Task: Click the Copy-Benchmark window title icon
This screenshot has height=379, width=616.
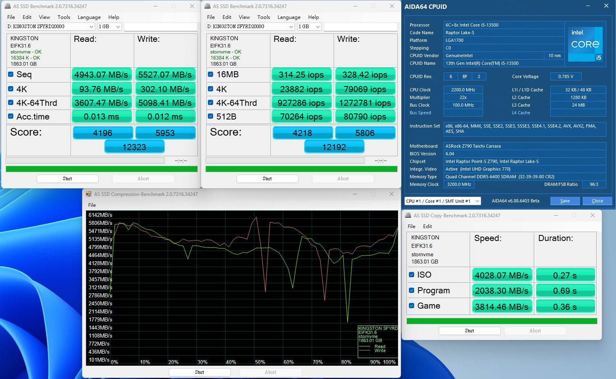Action: coord(408,215)
